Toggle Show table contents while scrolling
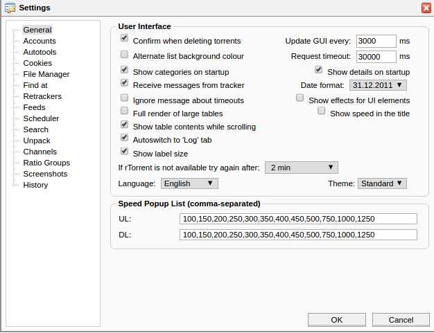This screenshot has width=434, height=333. click(124, 125)
